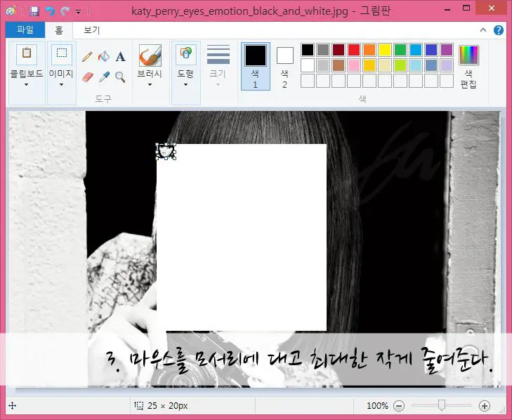Click the Save icon in quick access toolbar
This screenshot has width=512, height=420.
coord(34,11)
